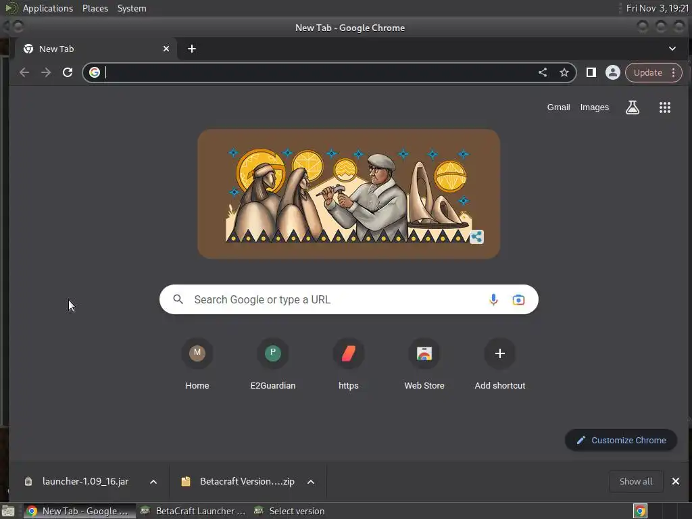The height and width of the screenshot is (519, 692).
Task: Open the System menu
Action: click(x=132, y=8)
